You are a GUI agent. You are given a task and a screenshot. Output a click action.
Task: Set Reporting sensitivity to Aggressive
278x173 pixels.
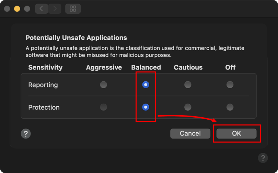click(104, 84)
